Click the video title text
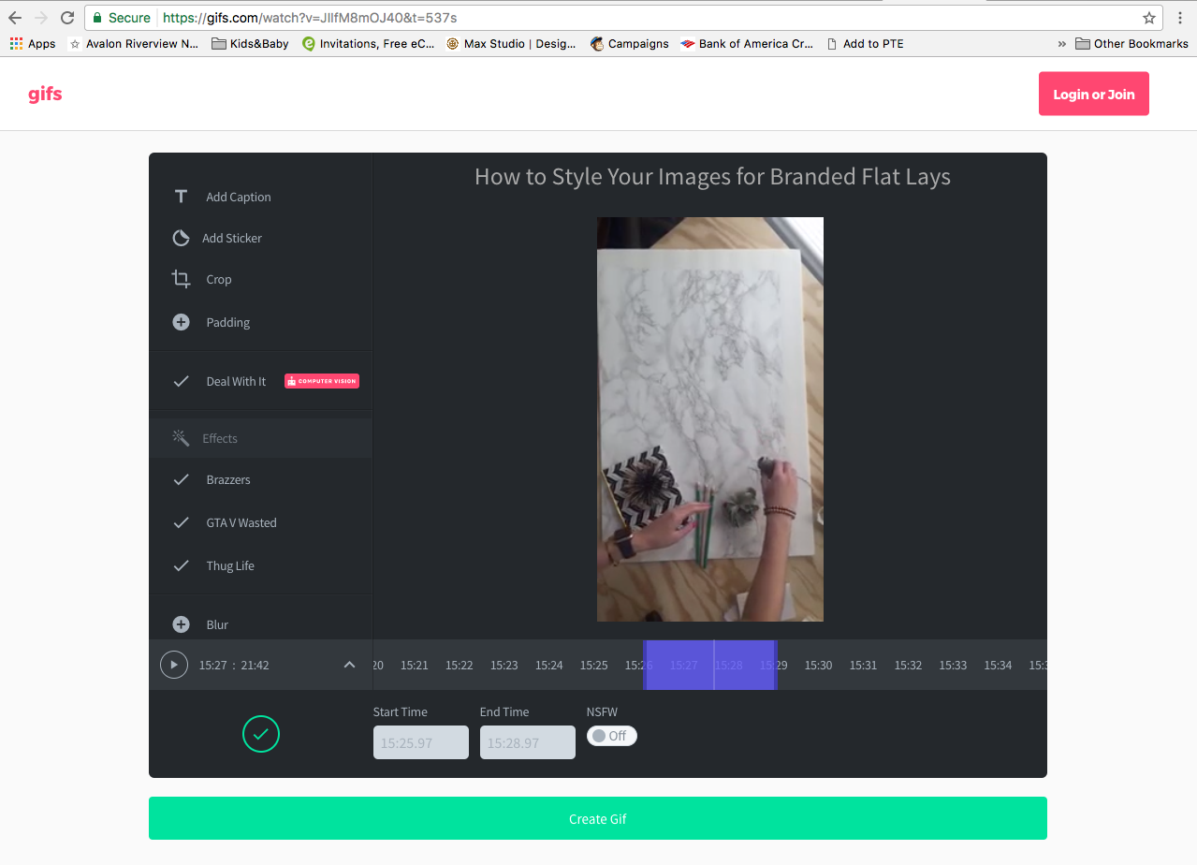 [712, 177]
